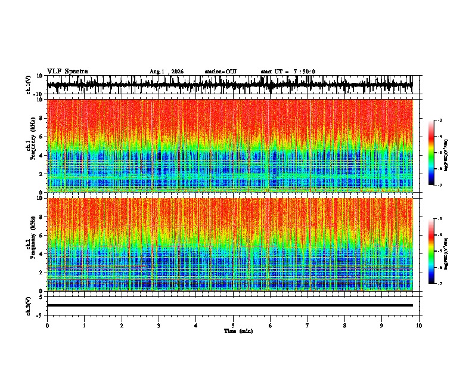
Task: Click the ch.1 voltage waveform trace
Action: (229, 85)
